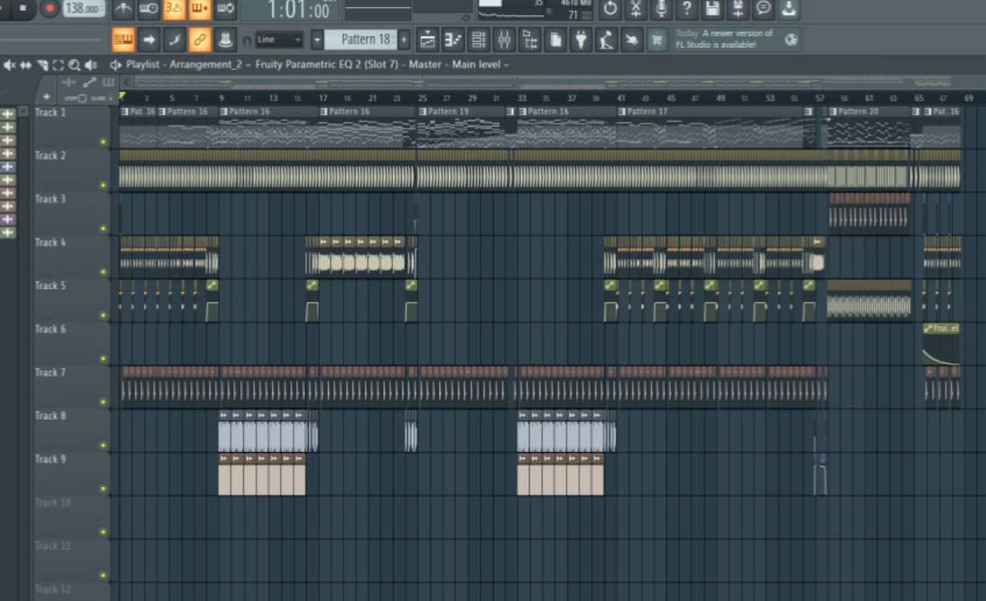Screen dimensions: 986x601
Task: Select the Pattern 20 clip on Track 1
Action: point(868,126)
